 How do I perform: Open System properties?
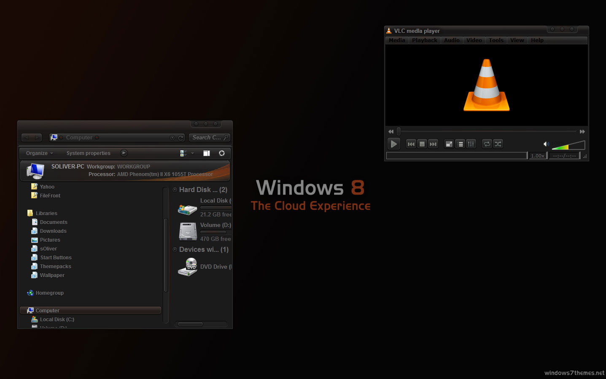click(x=88, y=153)
